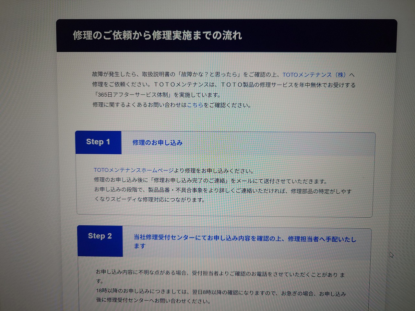415x311 pixels.
Task: Click the blue Step 1 badge
Action: click(98, 142)
